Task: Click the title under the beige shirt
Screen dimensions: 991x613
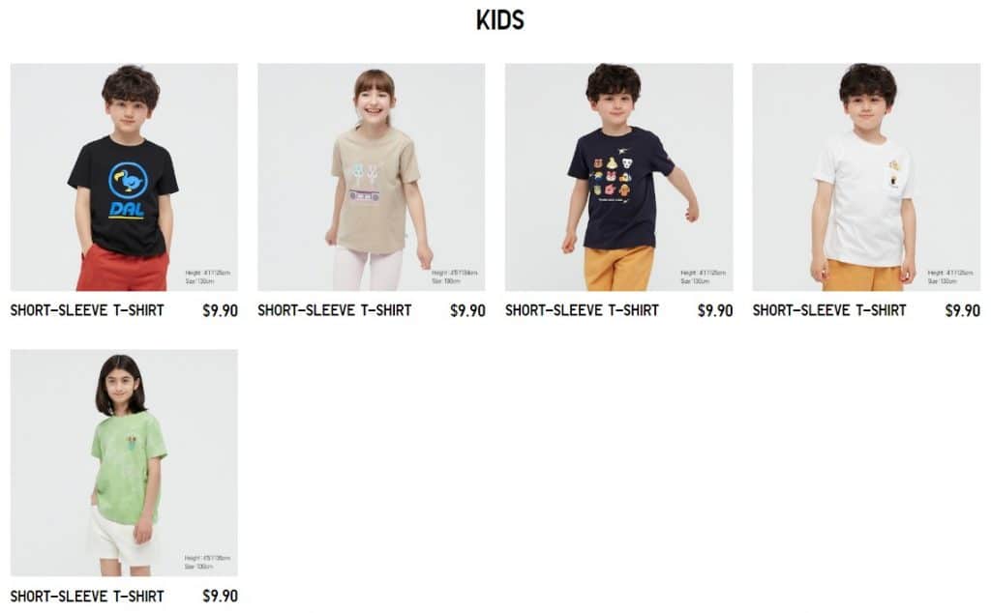Action: point(334,310)
